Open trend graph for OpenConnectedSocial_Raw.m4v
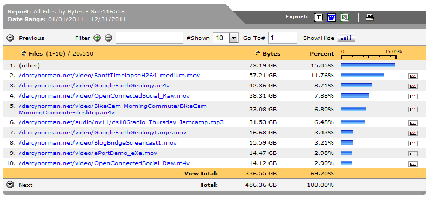 click(x=413, y=164)
